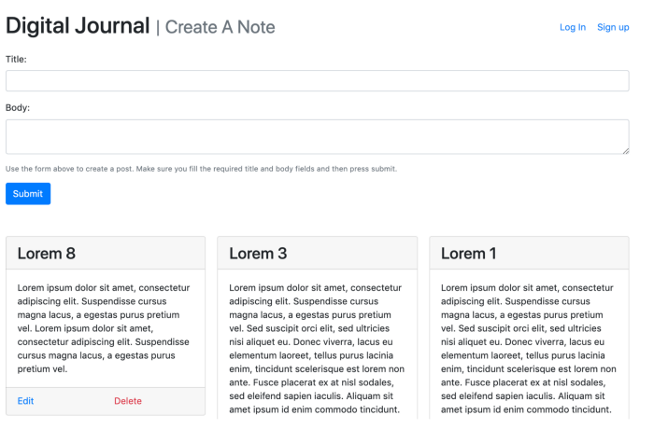Screen dimensions: 654x443
Task: Select the Lorem 8 card title
Action: (x=47, y=253)
